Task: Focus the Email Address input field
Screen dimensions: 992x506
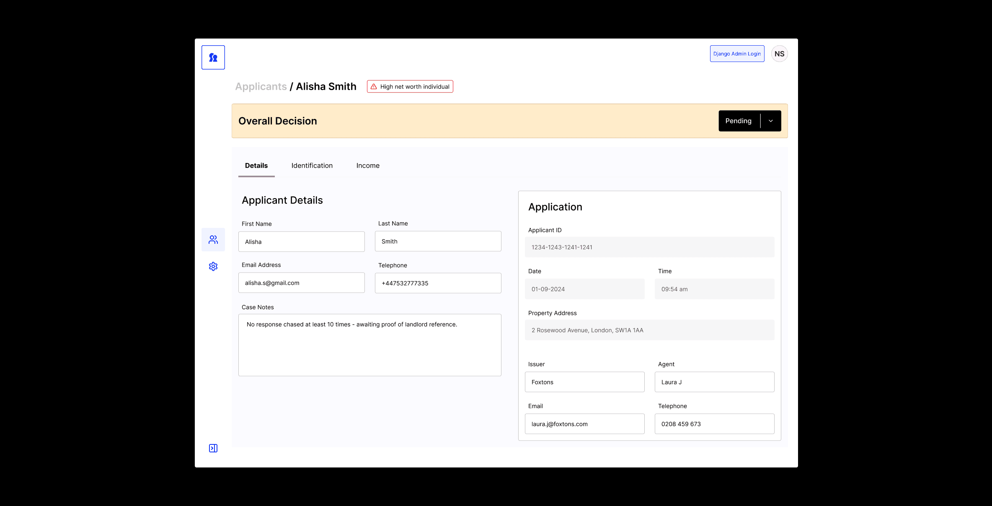Action: coord(301,283)
